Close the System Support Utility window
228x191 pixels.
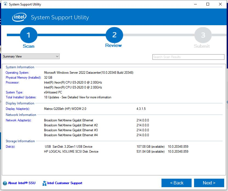220,4
